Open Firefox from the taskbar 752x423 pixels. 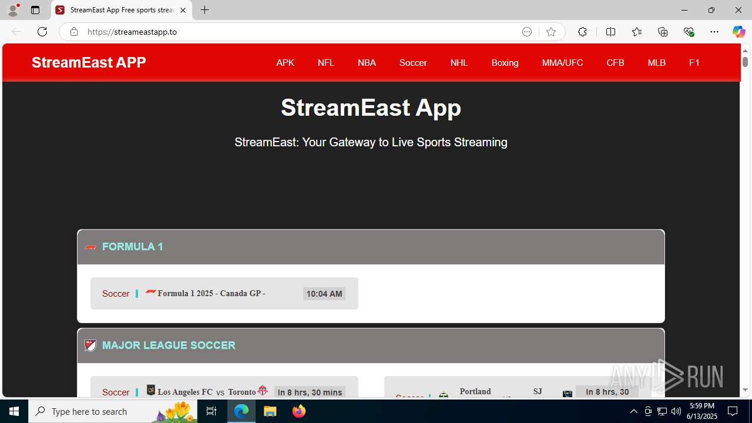click(298, 411)
